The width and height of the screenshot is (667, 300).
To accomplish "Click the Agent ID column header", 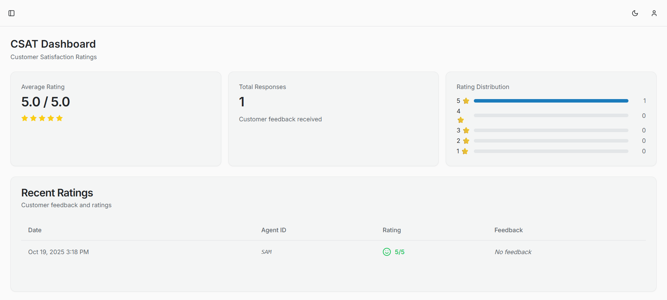I will tap(274, 230).
